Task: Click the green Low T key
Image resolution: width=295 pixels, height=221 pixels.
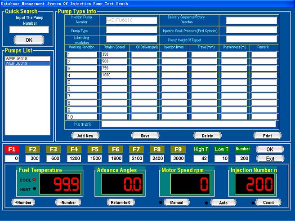Action: coord(222,149)
